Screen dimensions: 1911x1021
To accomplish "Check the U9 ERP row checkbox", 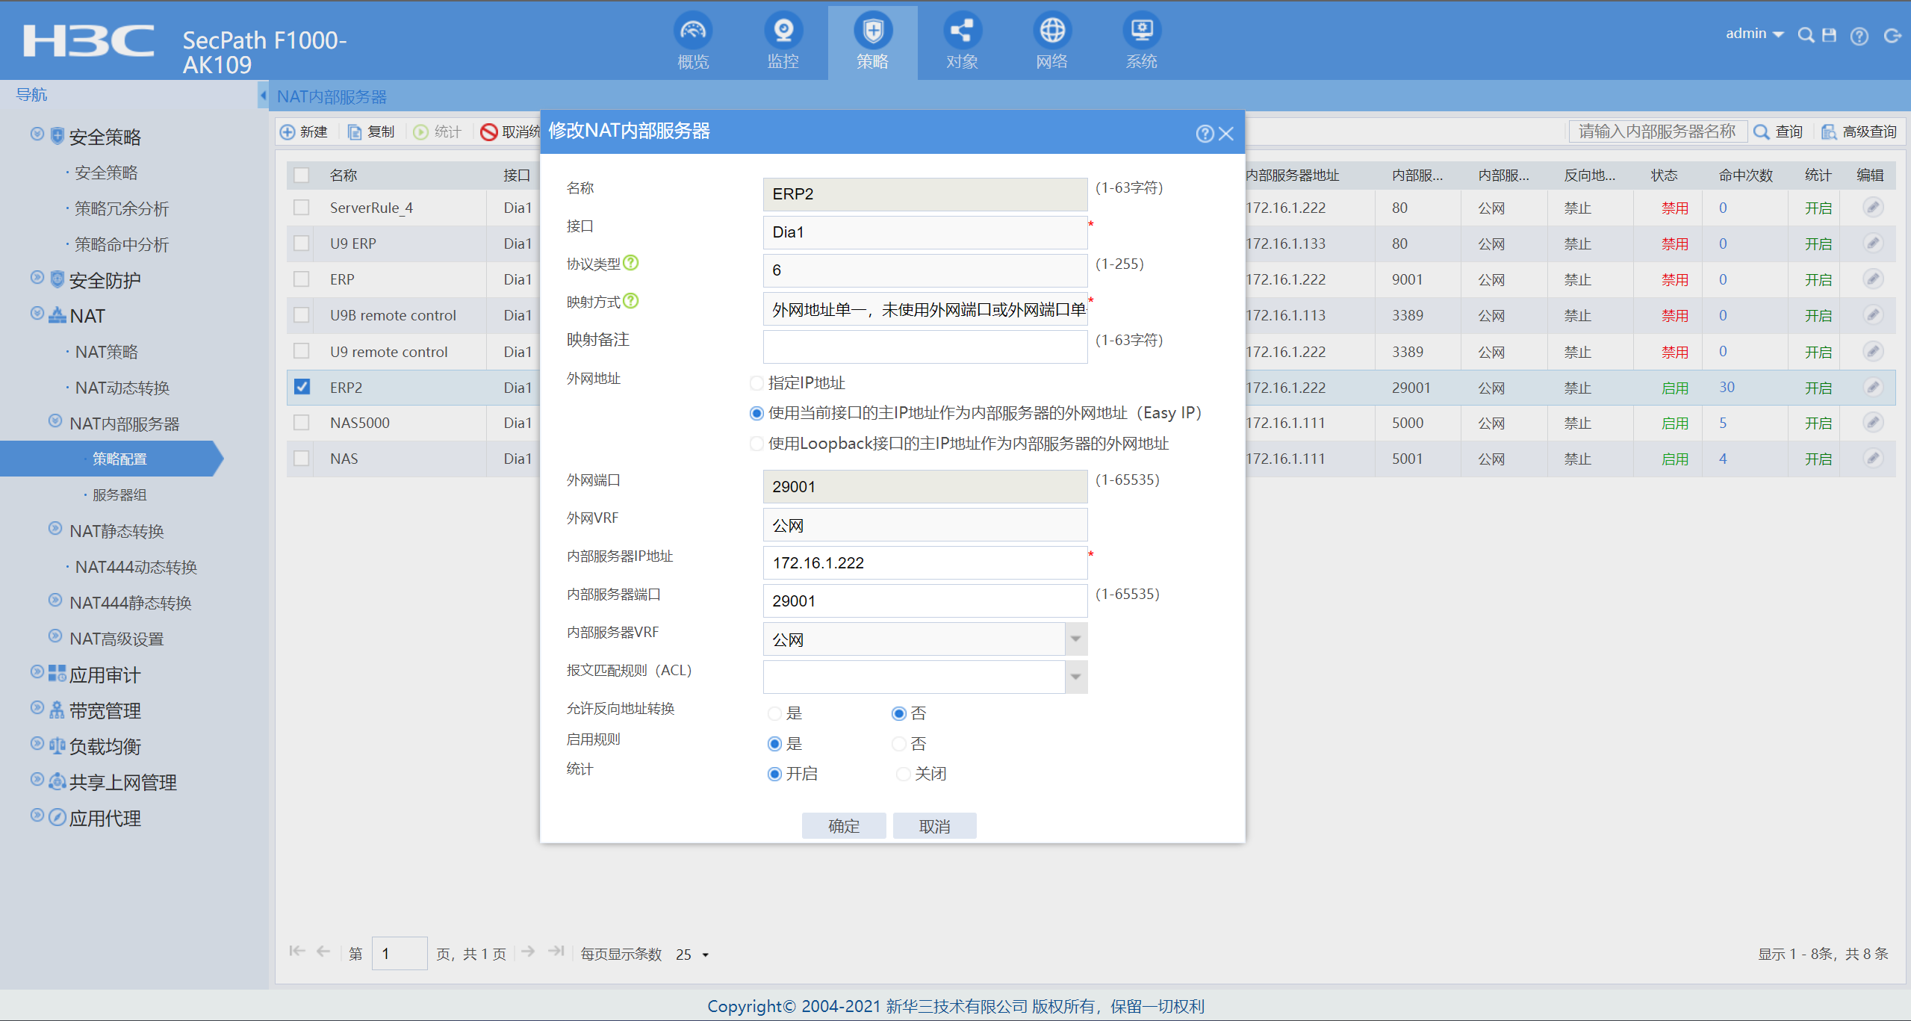I will tap(302, 243).
